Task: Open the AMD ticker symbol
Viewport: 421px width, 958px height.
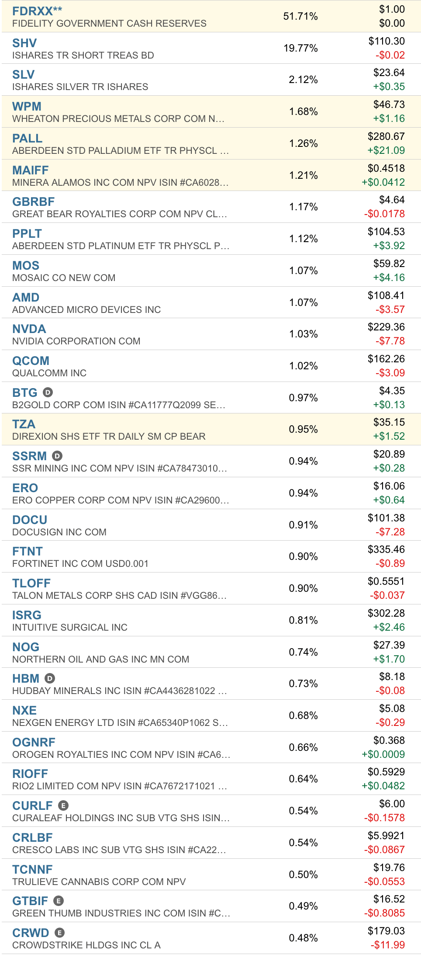Action: point(26,297)
